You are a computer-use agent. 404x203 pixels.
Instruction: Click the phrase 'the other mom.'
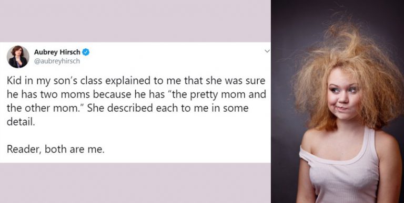(x=44, y=108)
